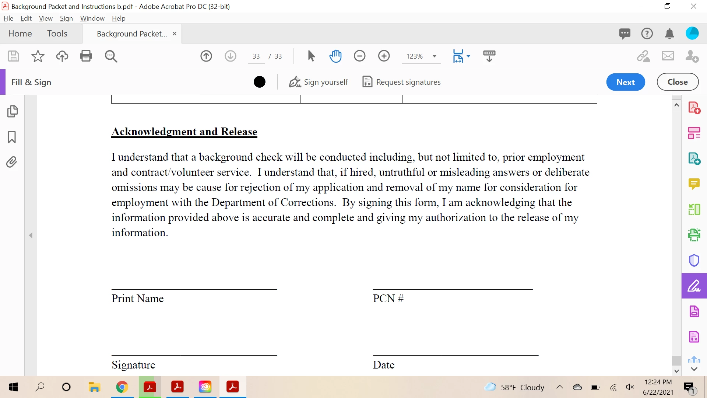Click the zoom in plus icon
The image size is (707, 398).
[384, 56]
